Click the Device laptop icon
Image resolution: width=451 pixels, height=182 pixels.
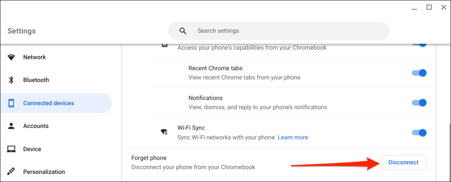[x=11, y=149]
